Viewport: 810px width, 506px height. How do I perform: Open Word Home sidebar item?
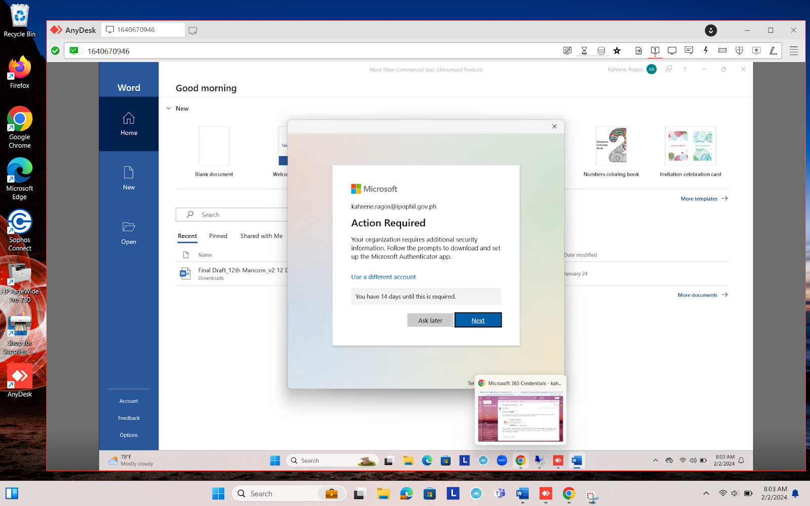click(129, 124)
